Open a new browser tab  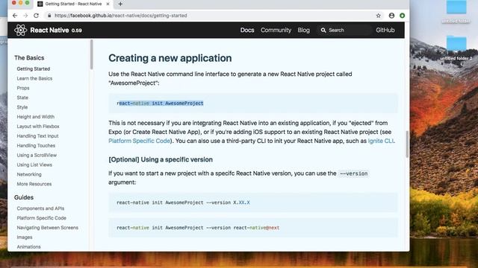click(x=120, y=4)
